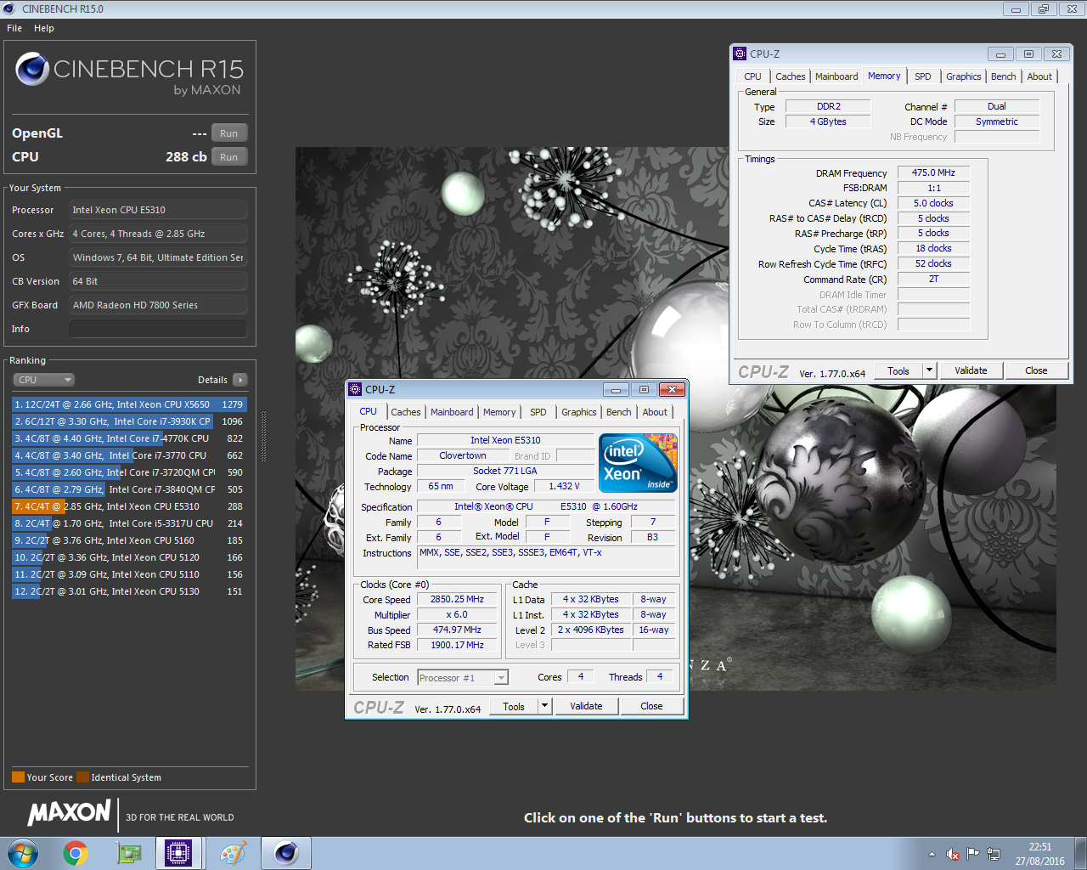Switch to Bench tab in Memory CPU-Z window
Image resolution: width=1087 pixels, height=870 pixels.
coord(1004,76)
